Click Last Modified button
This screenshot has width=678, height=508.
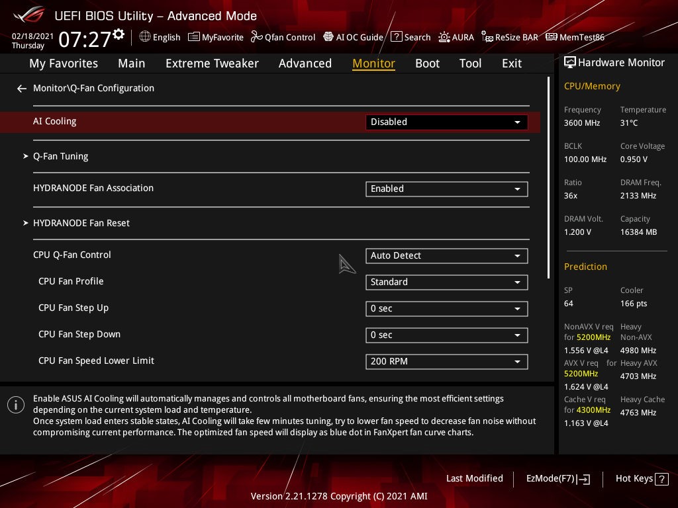click(474, 479)
